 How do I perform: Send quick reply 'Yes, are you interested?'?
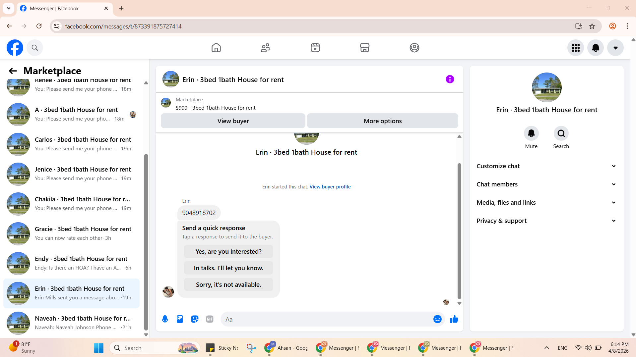point(228,252)
